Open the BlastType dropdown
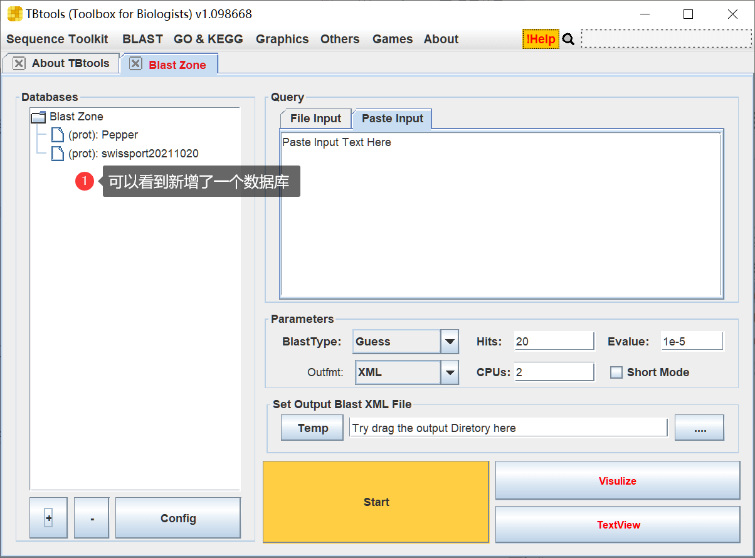This screenshot has height=558, width=755. coord(450,342)
